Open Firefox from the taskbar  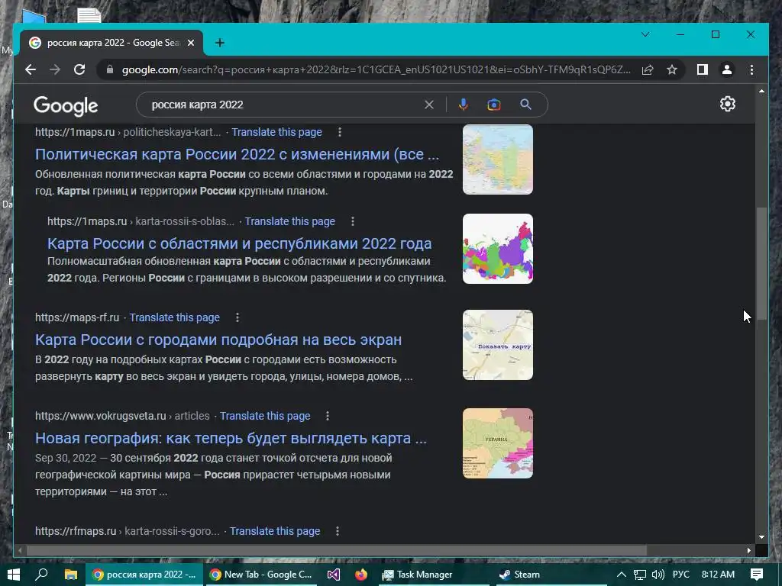361,575
